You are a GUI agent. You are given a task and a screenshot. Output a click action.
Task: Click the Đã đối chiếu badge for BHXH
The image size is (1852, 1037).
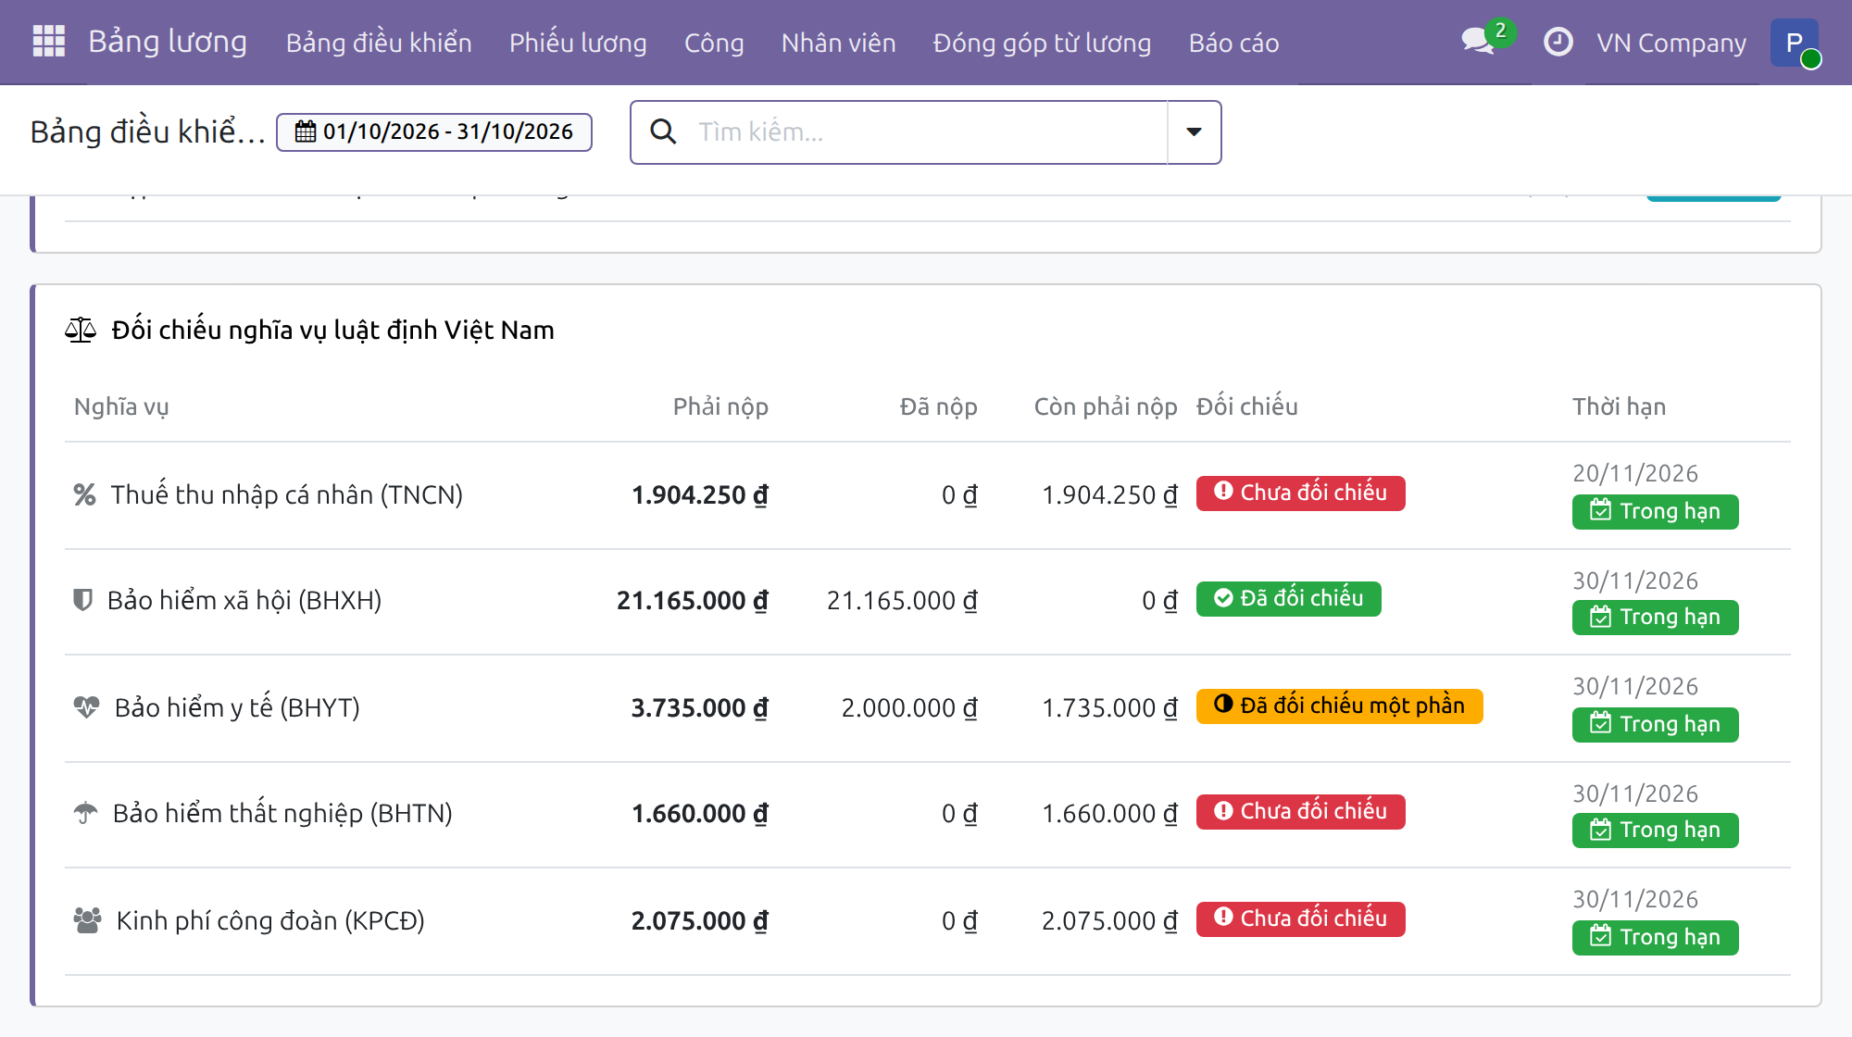pos(1288,598)
